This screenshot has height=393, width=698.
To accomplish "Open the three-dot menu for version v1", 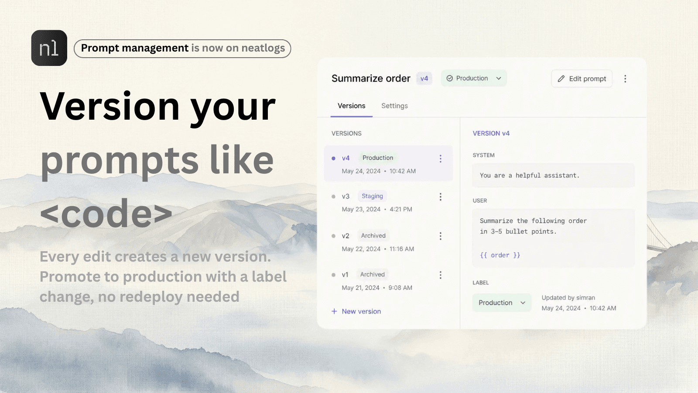I will click(x=441, y=275).
